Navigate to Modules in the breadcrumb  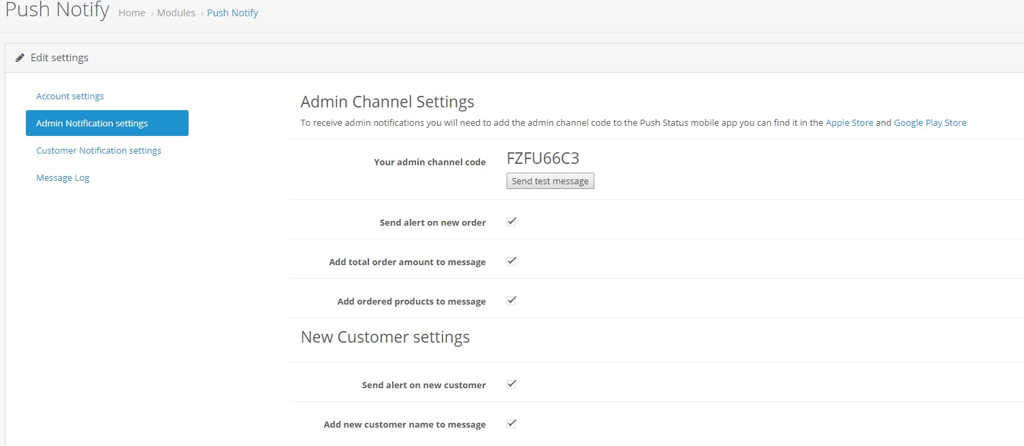176,13
